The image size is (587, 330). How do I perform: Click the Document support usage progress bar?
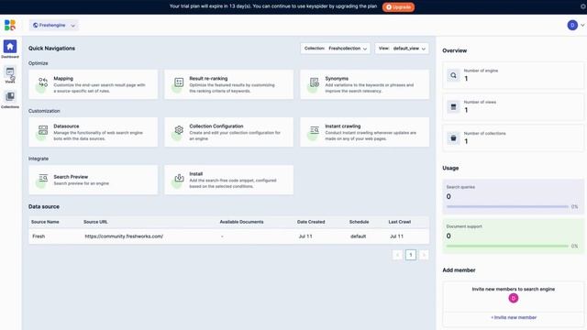click(x=507, y=246)
